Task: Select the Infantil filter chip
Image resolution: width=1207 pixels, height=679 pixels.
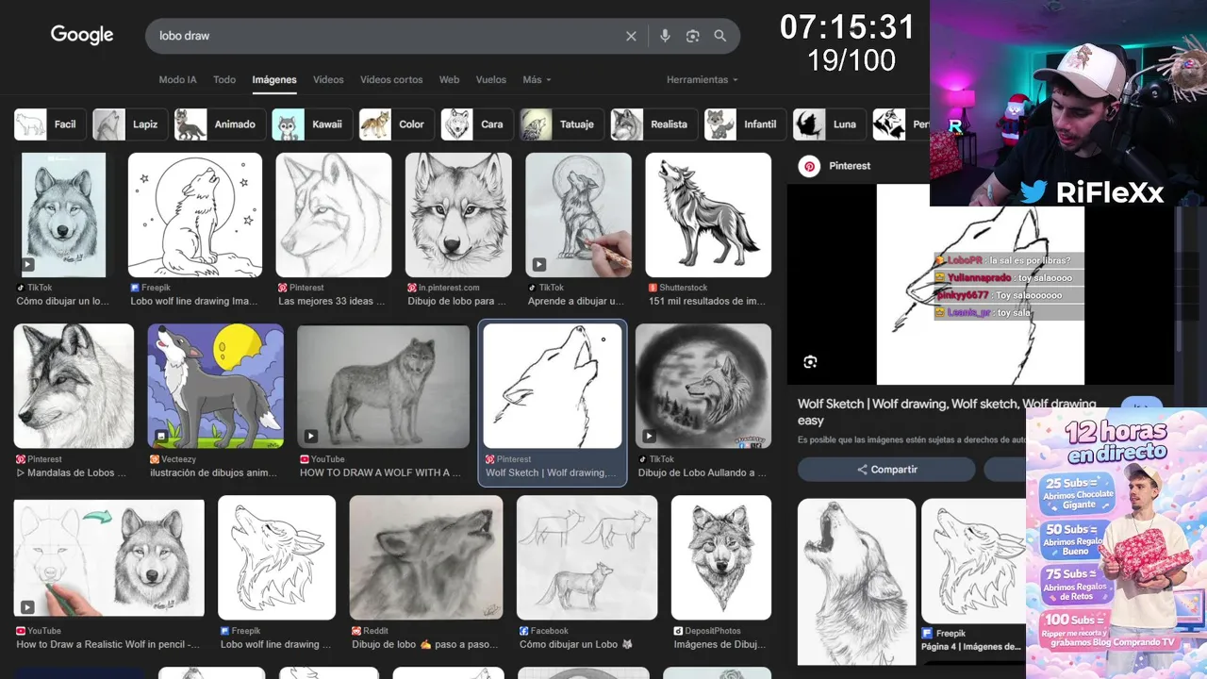Action: 745,124
